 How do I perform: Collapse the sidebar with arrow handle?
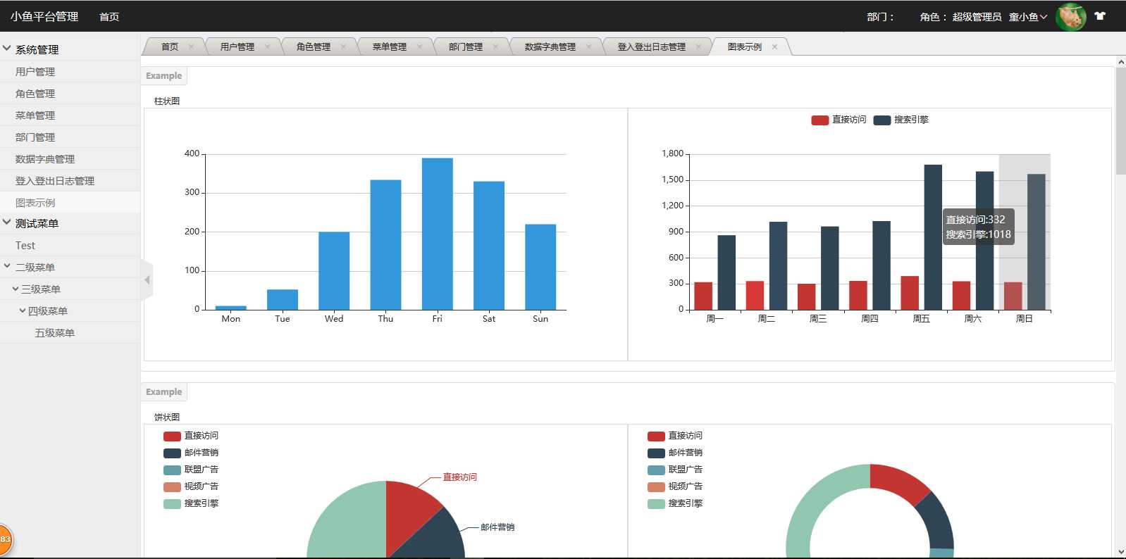(x=147, y=280)
